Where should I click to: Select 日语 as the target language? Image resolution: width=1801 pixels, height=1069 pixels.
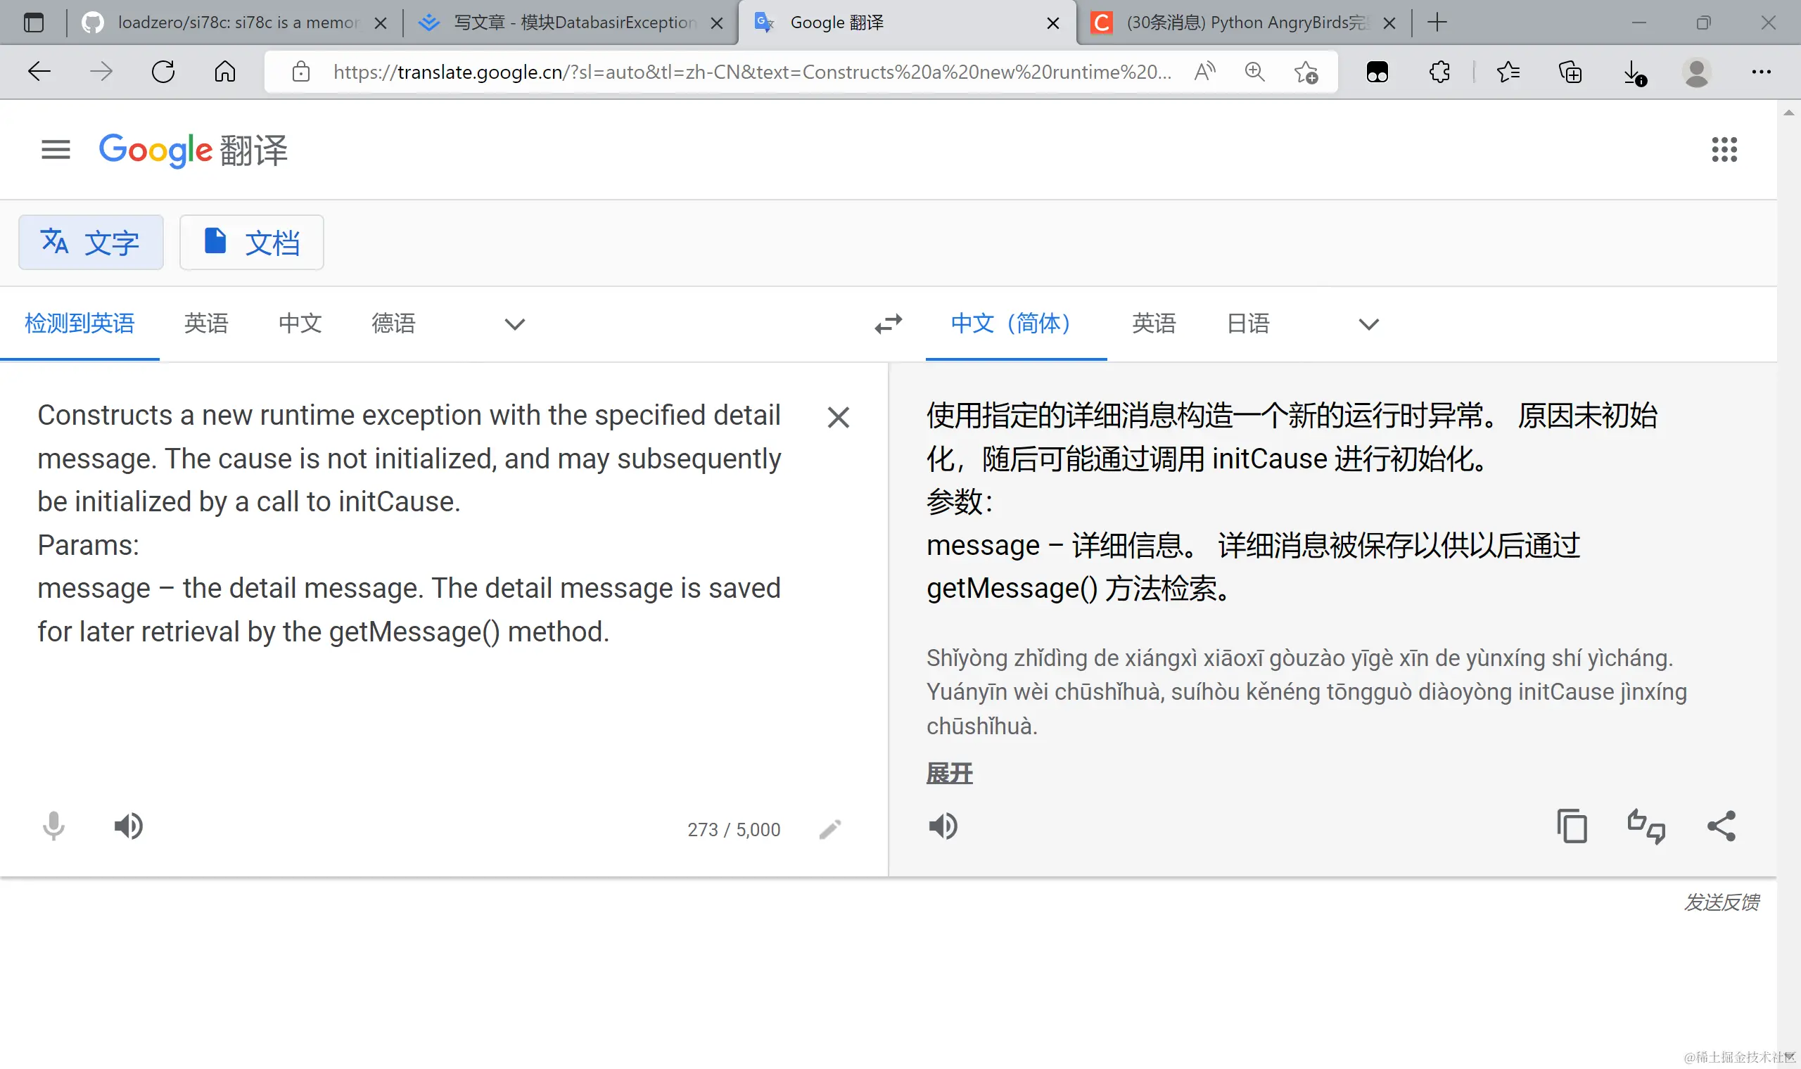coord(1248,324)
